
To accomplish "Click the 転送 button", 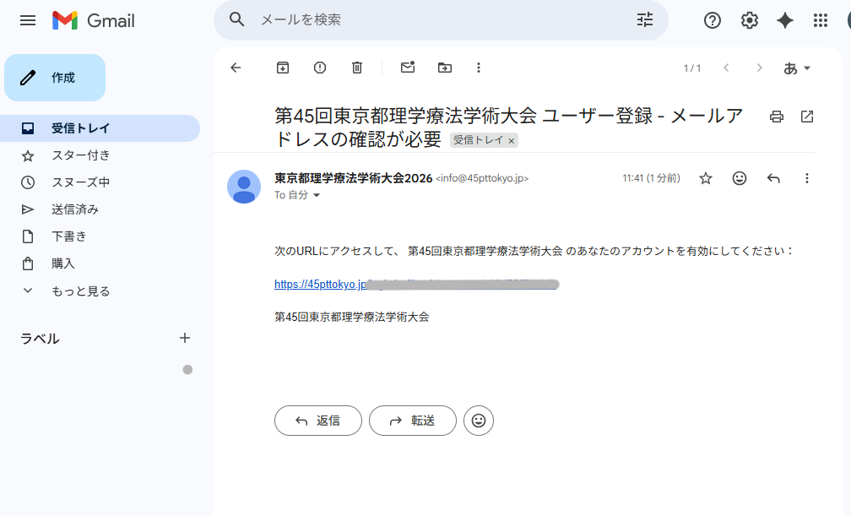I will pos(413,421).
